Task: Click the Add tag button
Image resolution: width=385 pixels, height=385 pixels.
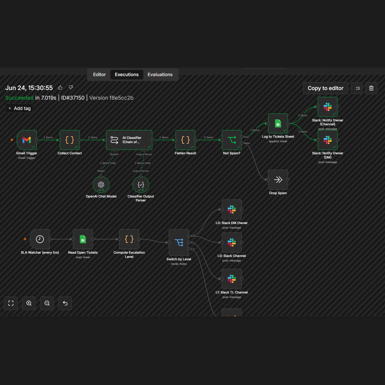Action: [x=19, y=108]
